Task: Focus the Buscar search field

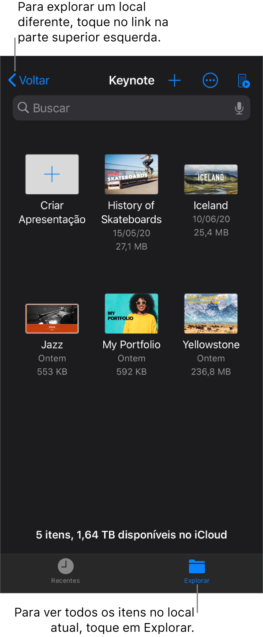Action: point(131,108)
